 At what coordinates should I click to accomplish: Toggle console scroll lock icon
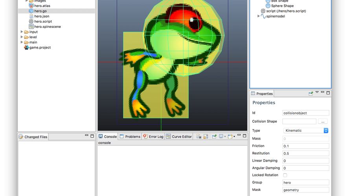206,136
